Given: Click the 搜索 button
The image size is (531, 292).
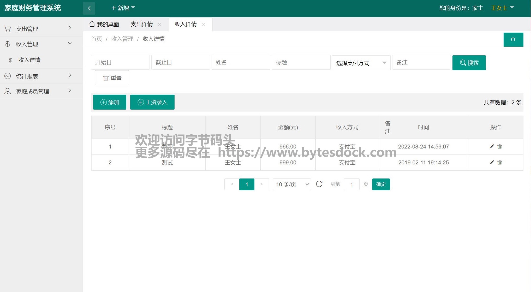Looking at the screenshot, I should [x=469, y=63].
